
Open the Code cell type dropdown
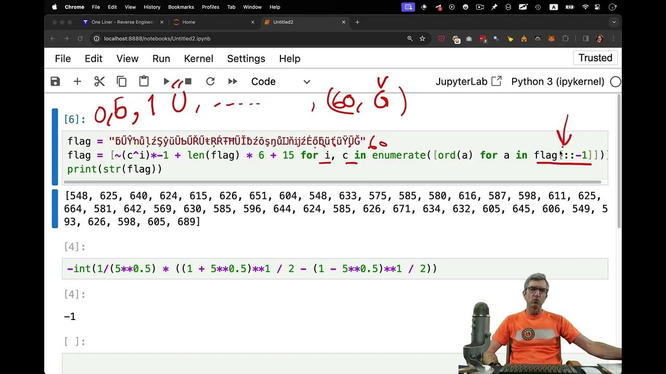(x=281, y=82)
